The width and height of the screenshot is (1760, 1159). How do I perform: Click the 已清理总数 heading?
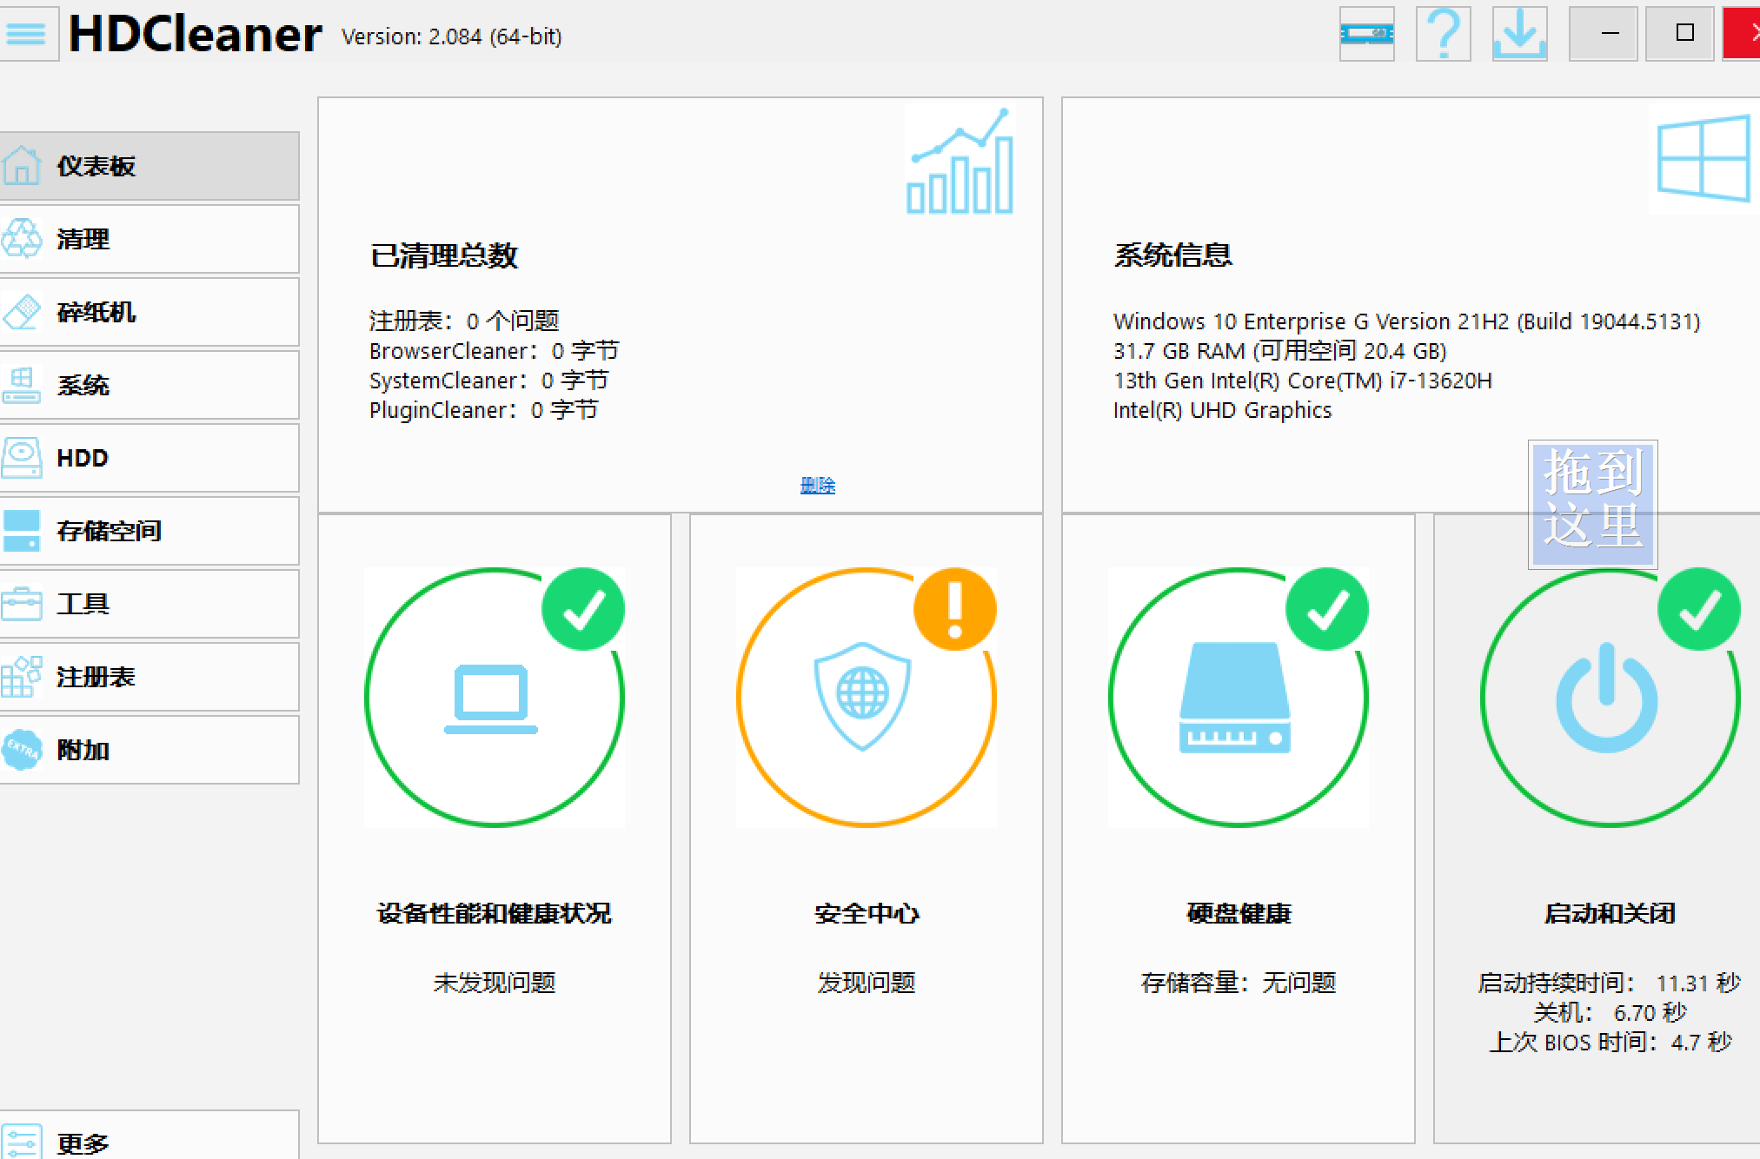[443, 255]
